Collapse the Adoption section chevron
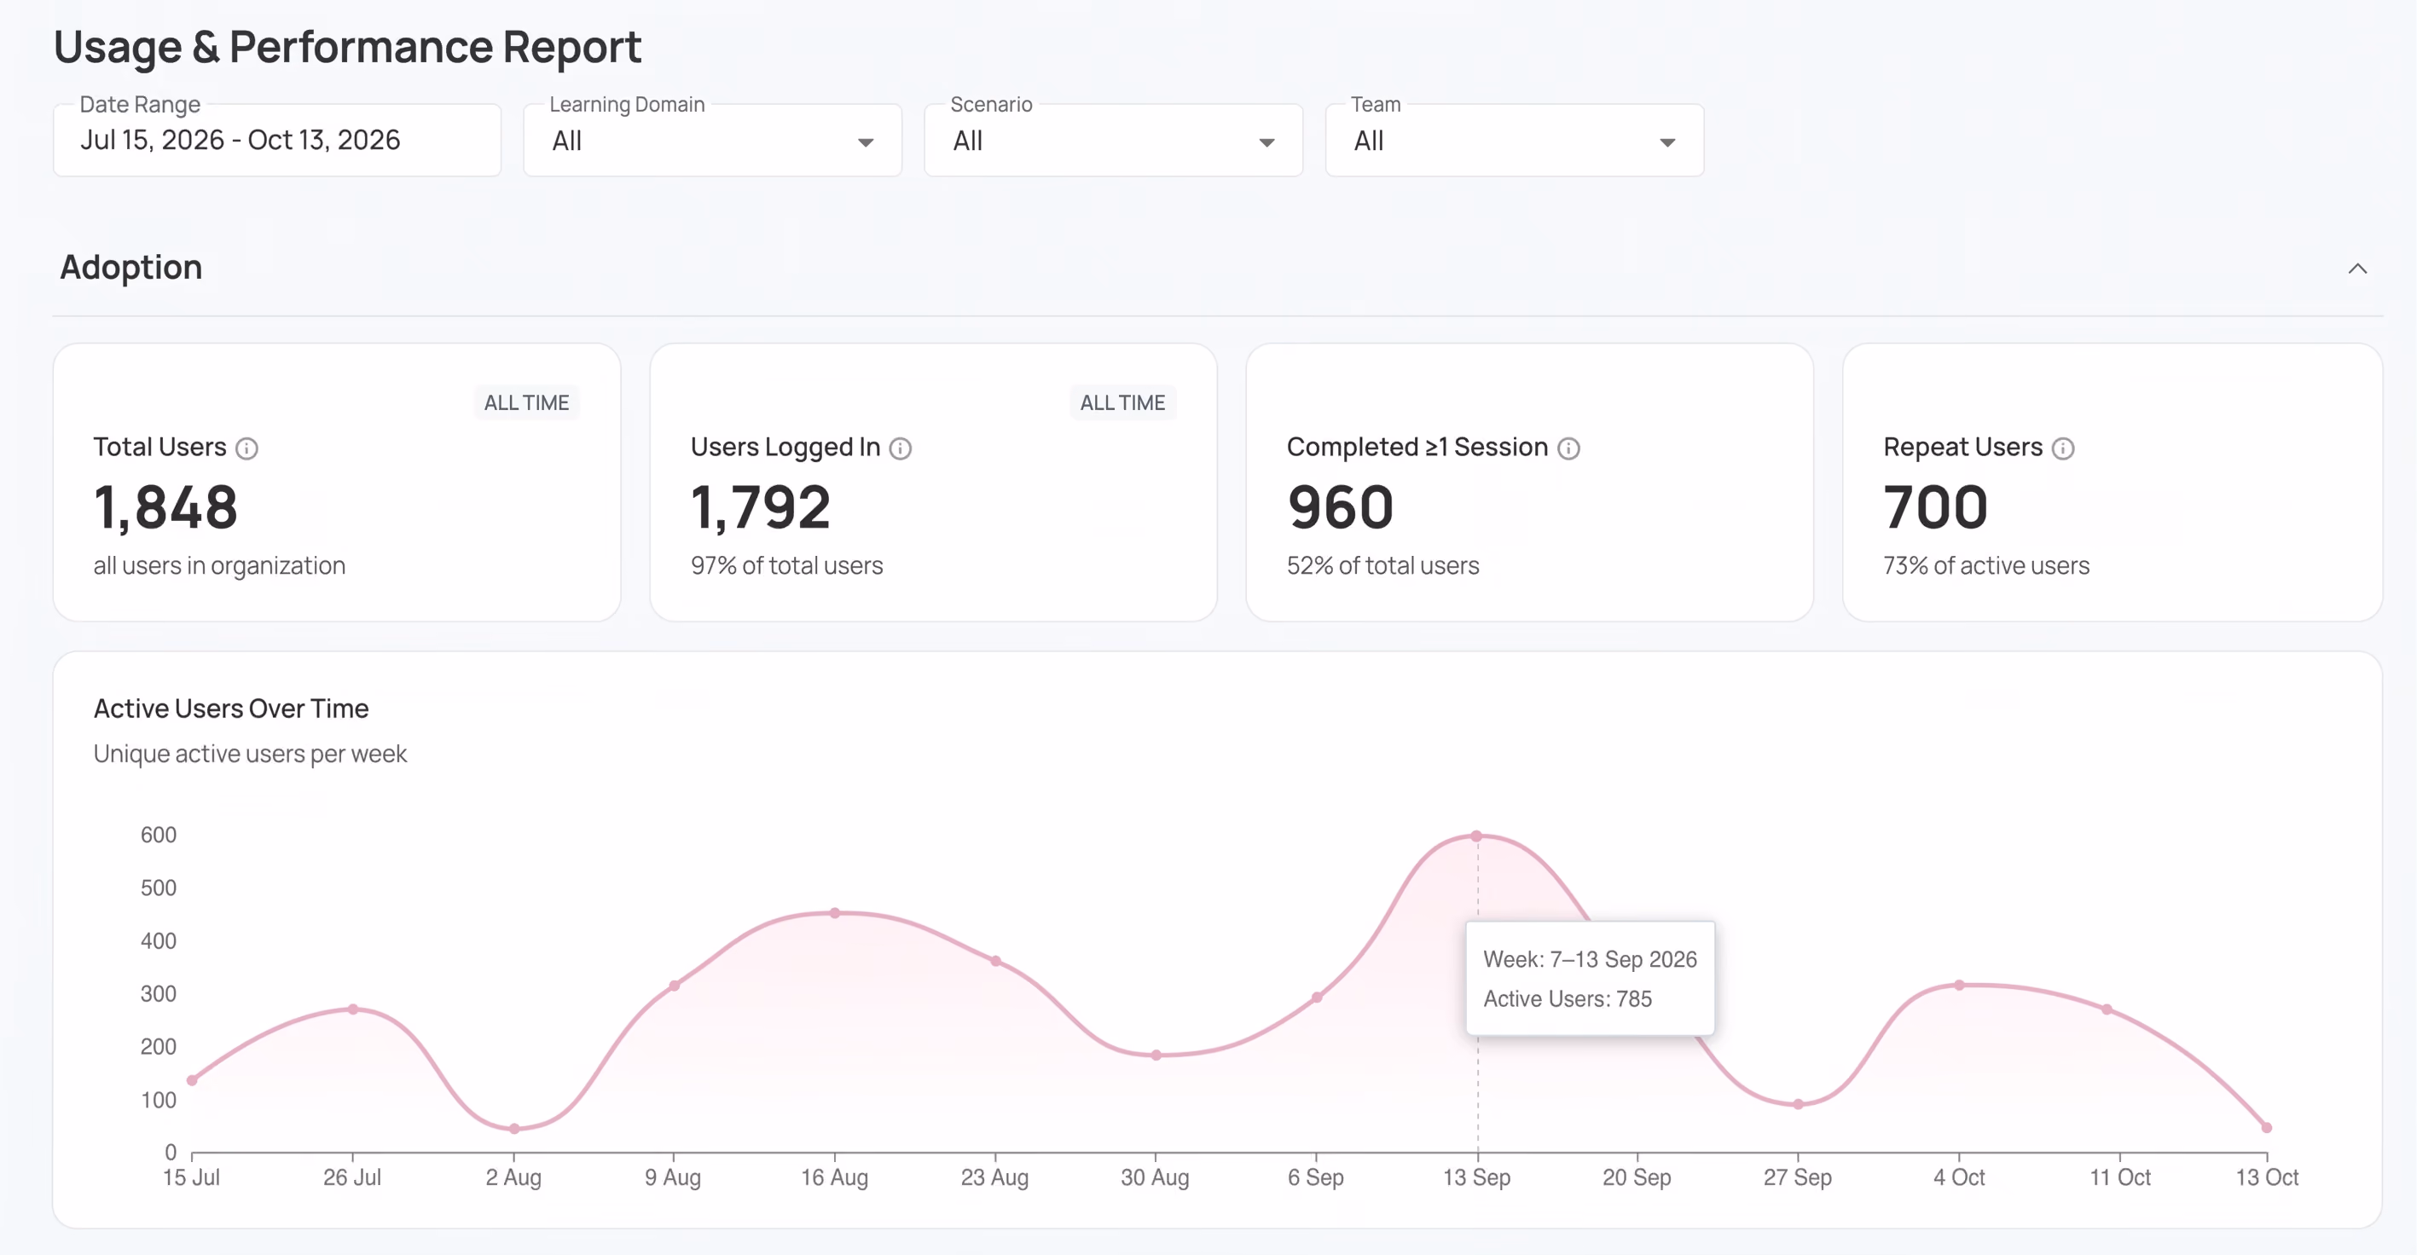Image resolution: width=2417 pixels, height=1255 pixels. (x=2358, y=269)
